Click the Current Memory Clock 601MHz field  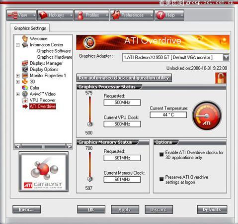[122, 179]
